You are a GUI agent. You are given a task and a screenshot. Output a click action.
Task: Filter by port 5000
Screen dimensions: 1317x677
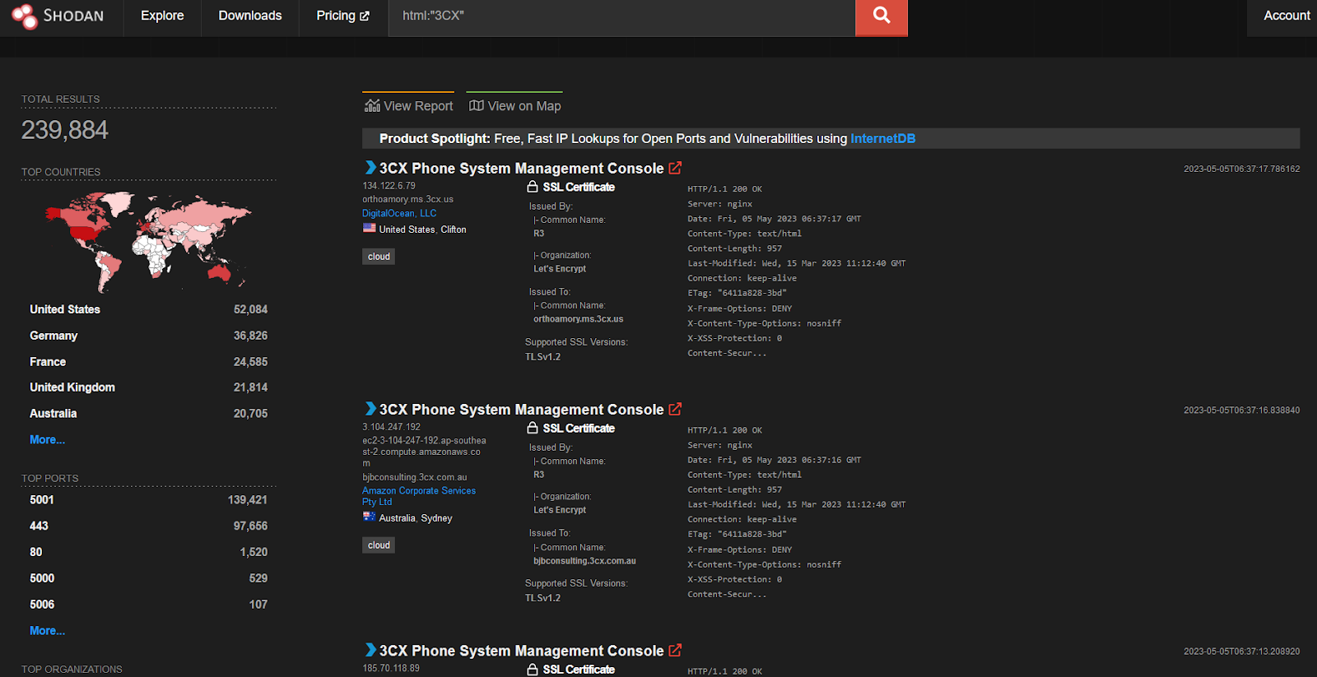coord(42,578)
